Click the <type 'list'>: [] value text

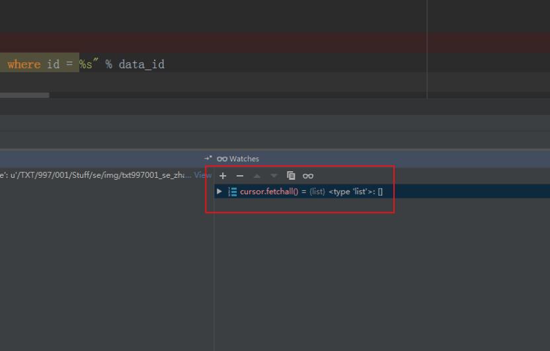[356, 192]
